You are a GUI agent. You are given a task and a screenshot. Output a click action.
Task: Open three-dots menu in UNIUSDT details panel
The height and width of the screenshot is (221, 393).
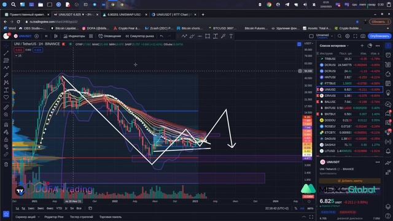[378, 162]
